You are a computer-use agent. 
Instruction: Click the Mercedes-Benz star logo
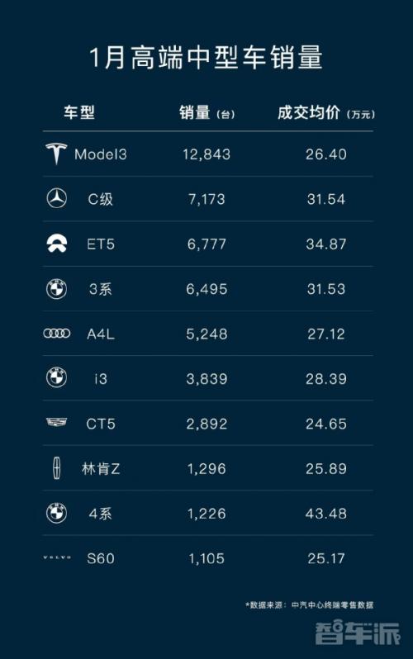click(x=56, y=198)
